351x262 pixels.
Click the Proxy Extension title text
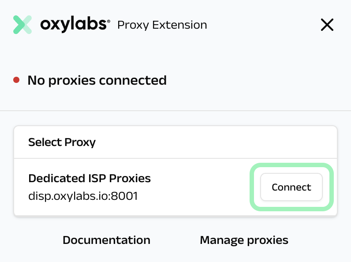162,25
